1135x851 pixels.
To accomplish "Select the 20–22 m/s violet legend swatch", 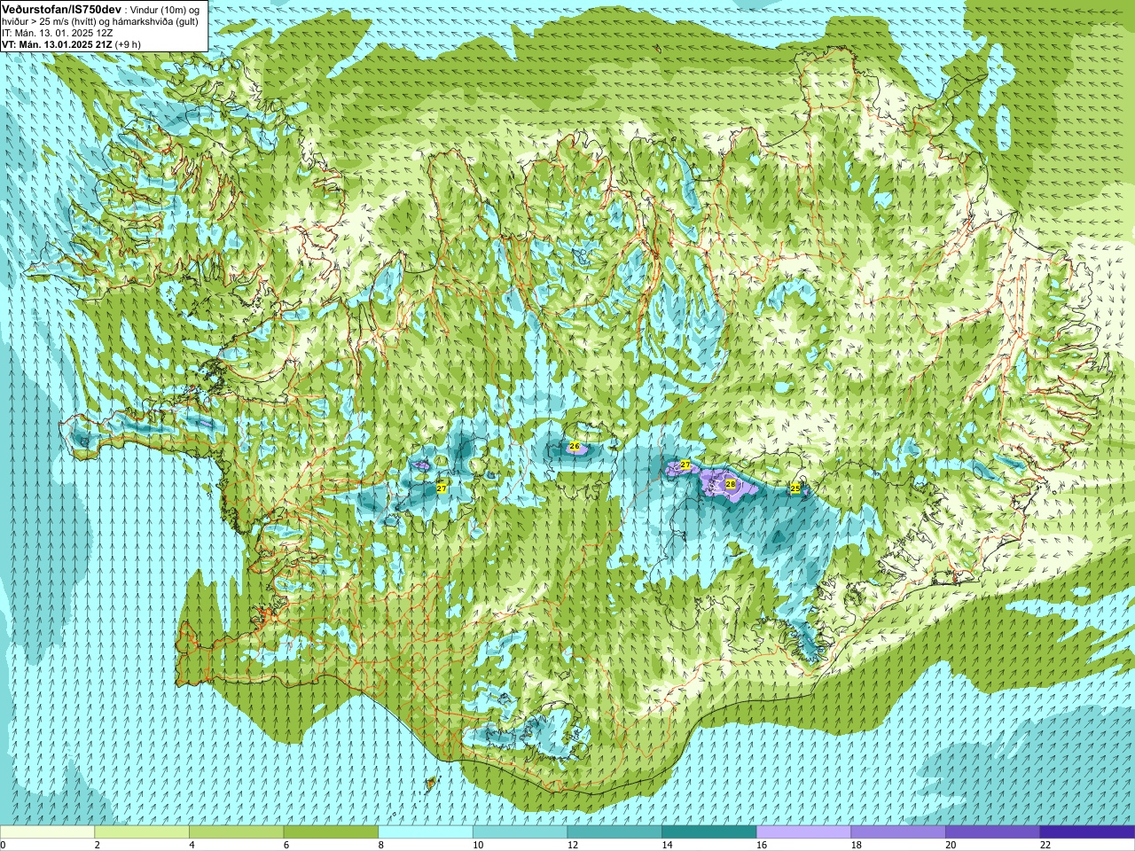I will click(993, 832).
